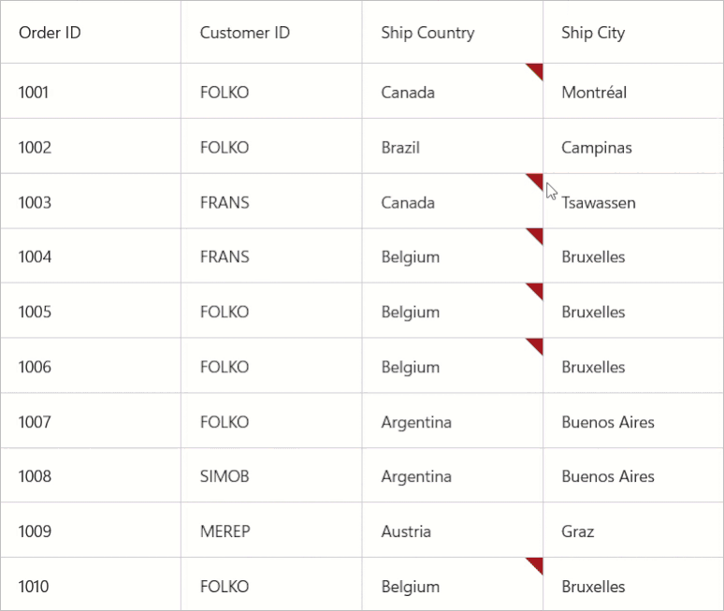
Task: Sort by the Order ID column header
Action: (50, 33)
